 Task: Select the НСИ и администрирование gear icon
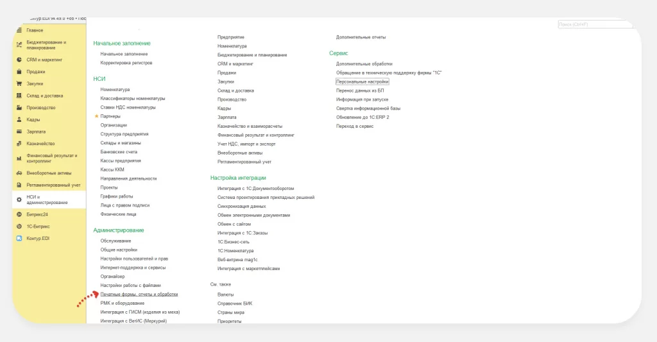[19, 200]
